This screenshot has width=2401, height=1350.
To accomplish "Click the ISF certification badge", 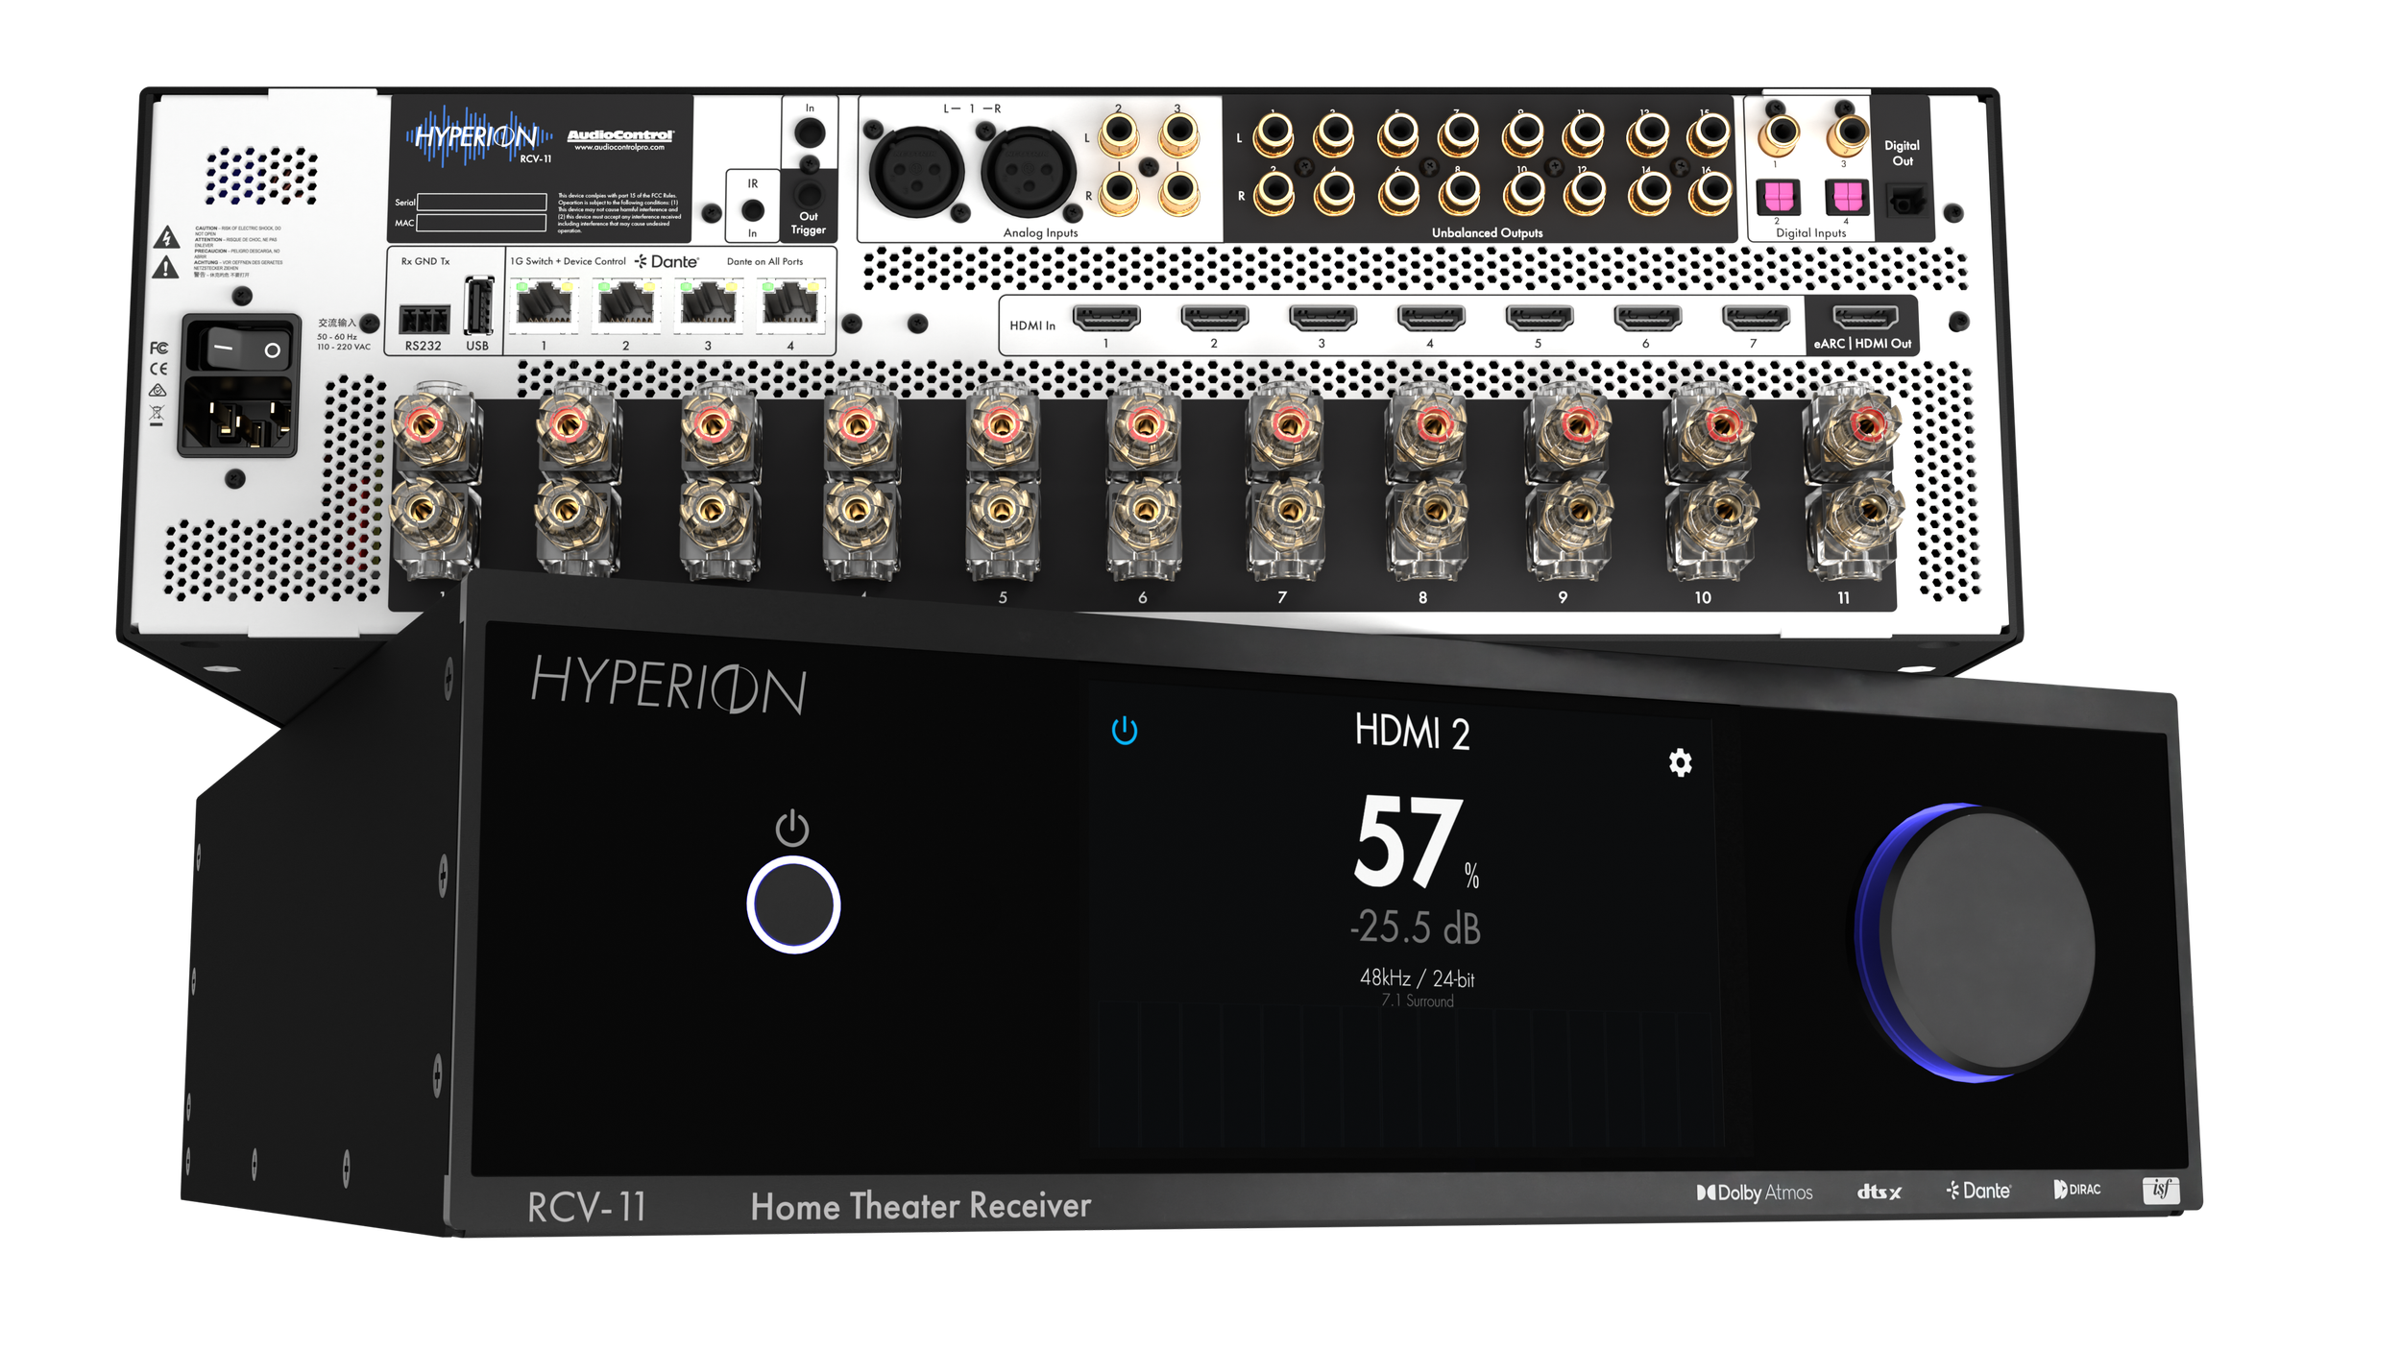I will coord(2161,1190).
